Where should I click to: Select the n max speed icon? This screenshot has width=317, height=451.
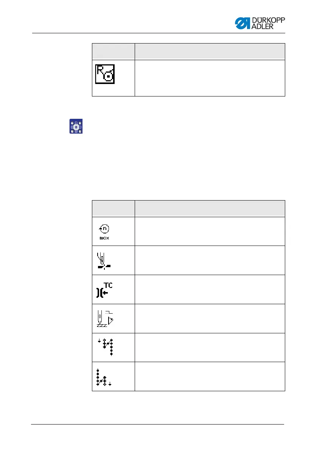pos(104,232)
